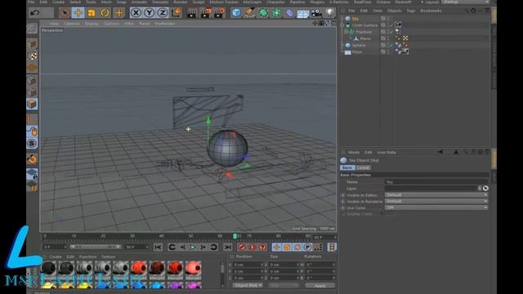Toggle Sphere enable checkmark

(391, 46)
